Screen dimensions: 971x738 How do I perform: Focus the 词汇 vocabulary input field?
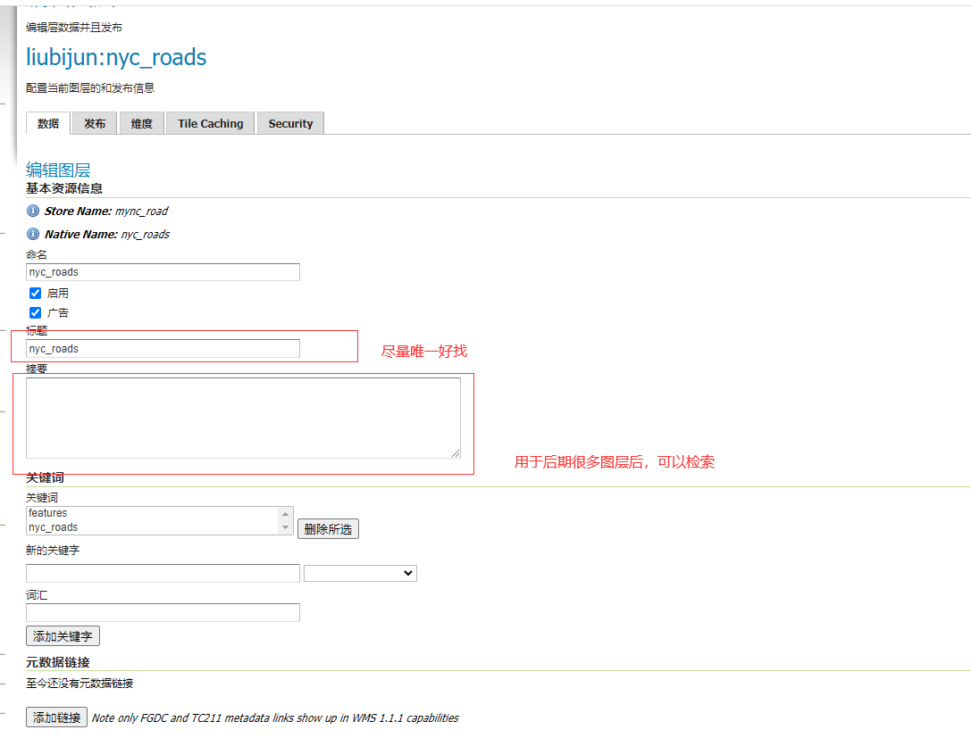pos(163,612)
